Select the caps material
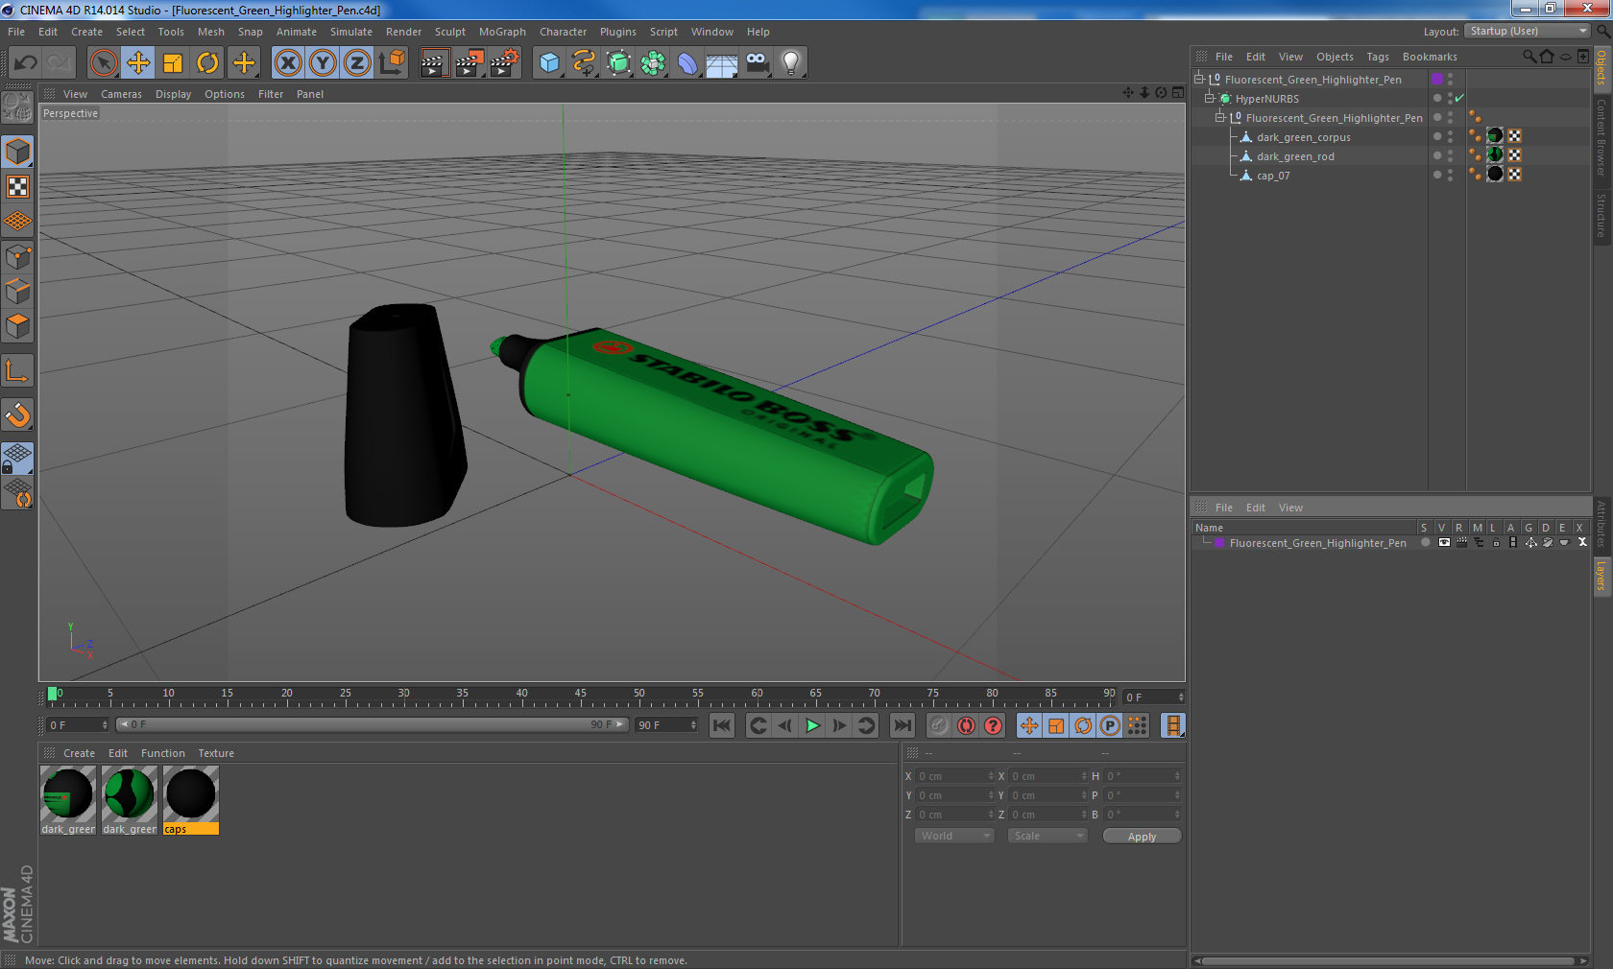Image resolution: width=1613 pixels, height=969 pixels. (191, 800)
